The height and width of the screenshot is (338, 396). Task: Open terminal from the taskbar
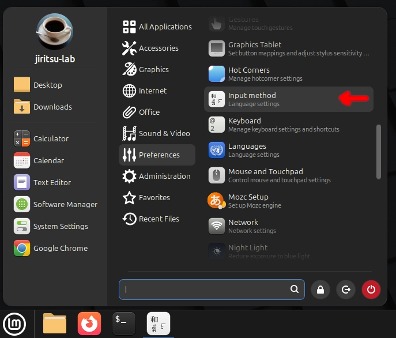(124, 324)
